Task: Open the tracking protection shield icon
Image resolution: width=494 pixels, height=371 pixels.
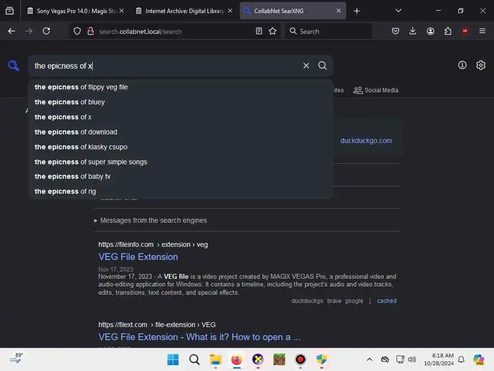Action: point(77,31)
